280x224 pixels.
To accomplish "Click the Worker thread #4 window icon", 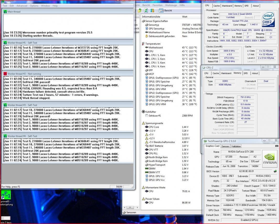I will (5, 136).
